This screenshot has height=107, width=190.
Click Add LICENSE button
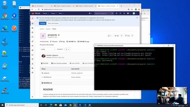tap(75, 63)
